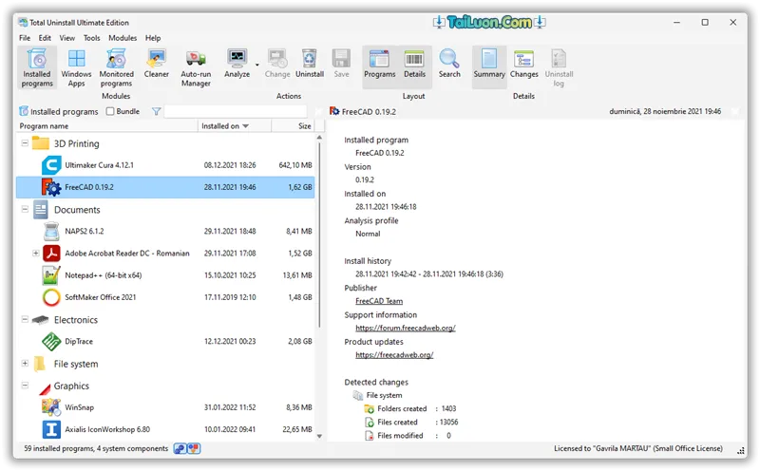Select SoftMaker Office 2021 entry
The image size is (760, 471).
pos(165,297)
